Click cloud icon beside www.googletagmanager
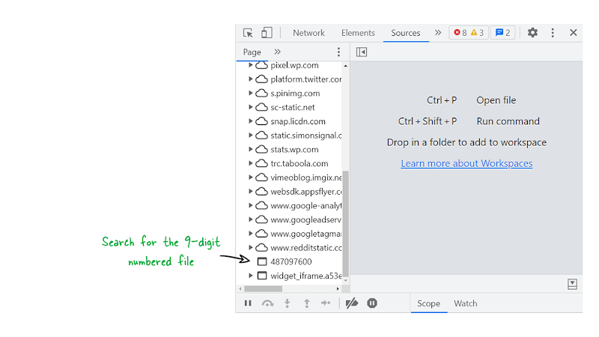 [x=261, y=234]
